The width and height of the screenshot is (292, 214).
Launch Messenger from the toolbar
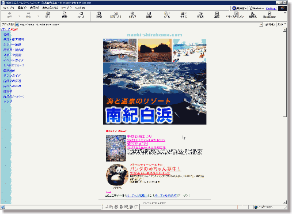[x=270, y=15]
